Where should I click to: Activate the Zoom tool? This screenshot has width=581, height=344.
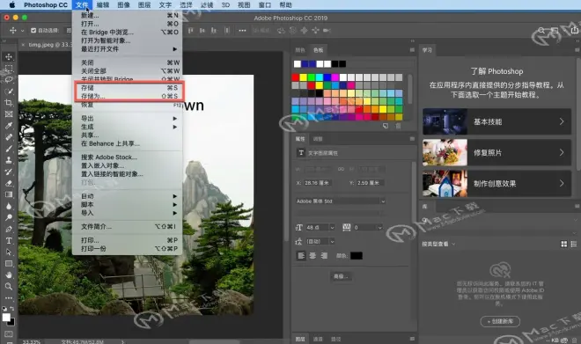(x=9, y=286)
